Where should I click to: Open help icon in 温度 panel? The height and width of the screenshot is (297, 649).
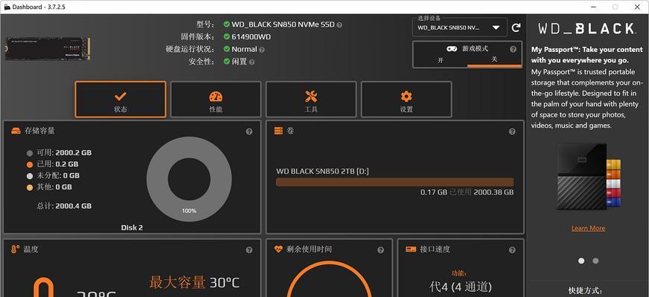[x=249, y=250]
